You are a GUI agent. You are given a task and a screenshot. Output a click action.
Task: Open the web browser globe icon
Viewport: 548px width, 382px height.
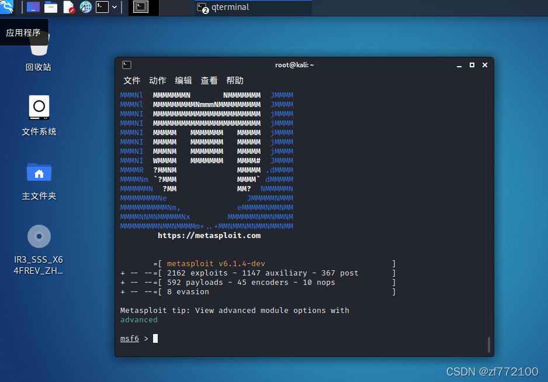86,7
